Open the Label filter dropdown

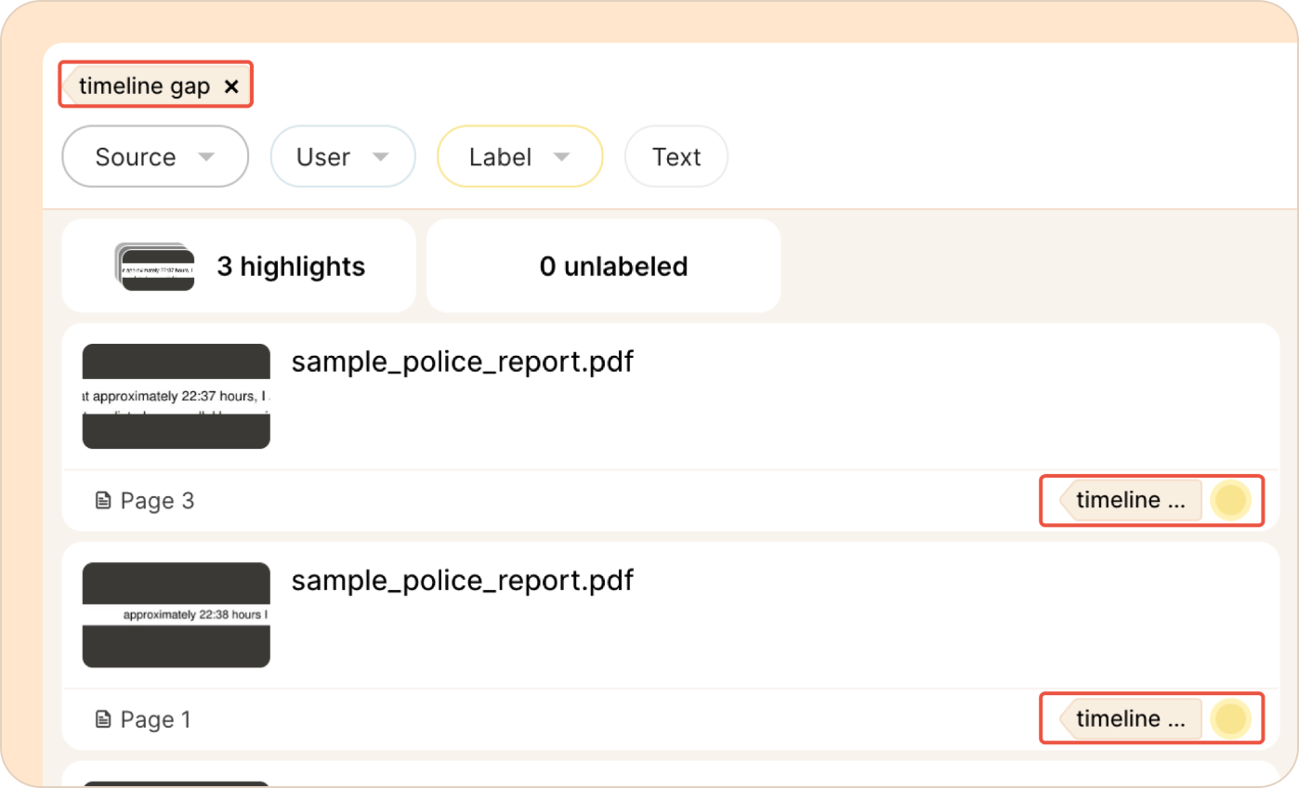[x=519, y=157]
